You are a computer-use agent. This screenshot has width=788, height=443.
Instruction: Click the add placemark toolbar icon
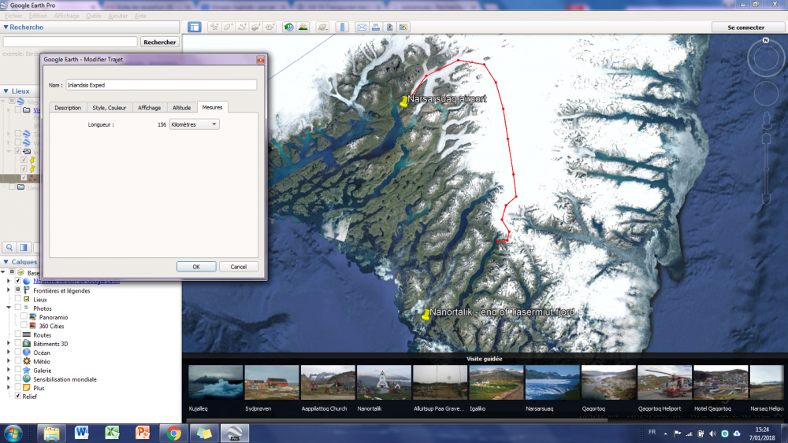[x=214, y=27]
